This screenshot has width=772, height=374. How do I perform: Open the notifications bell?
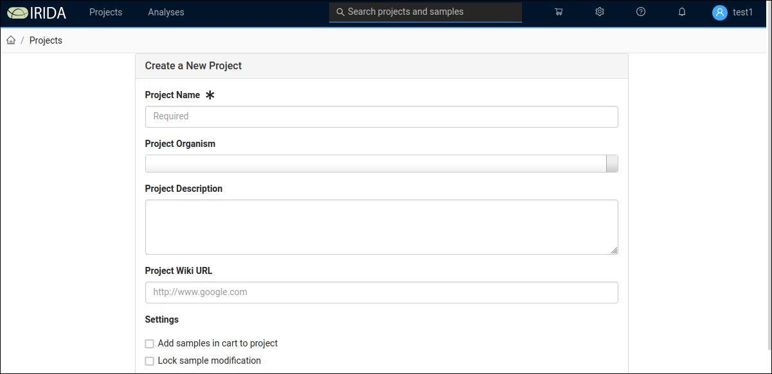(682, 12)
